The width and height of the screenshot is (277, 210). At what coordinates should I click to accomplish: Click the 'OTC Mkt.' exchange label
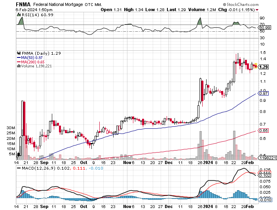coord(93,4)
